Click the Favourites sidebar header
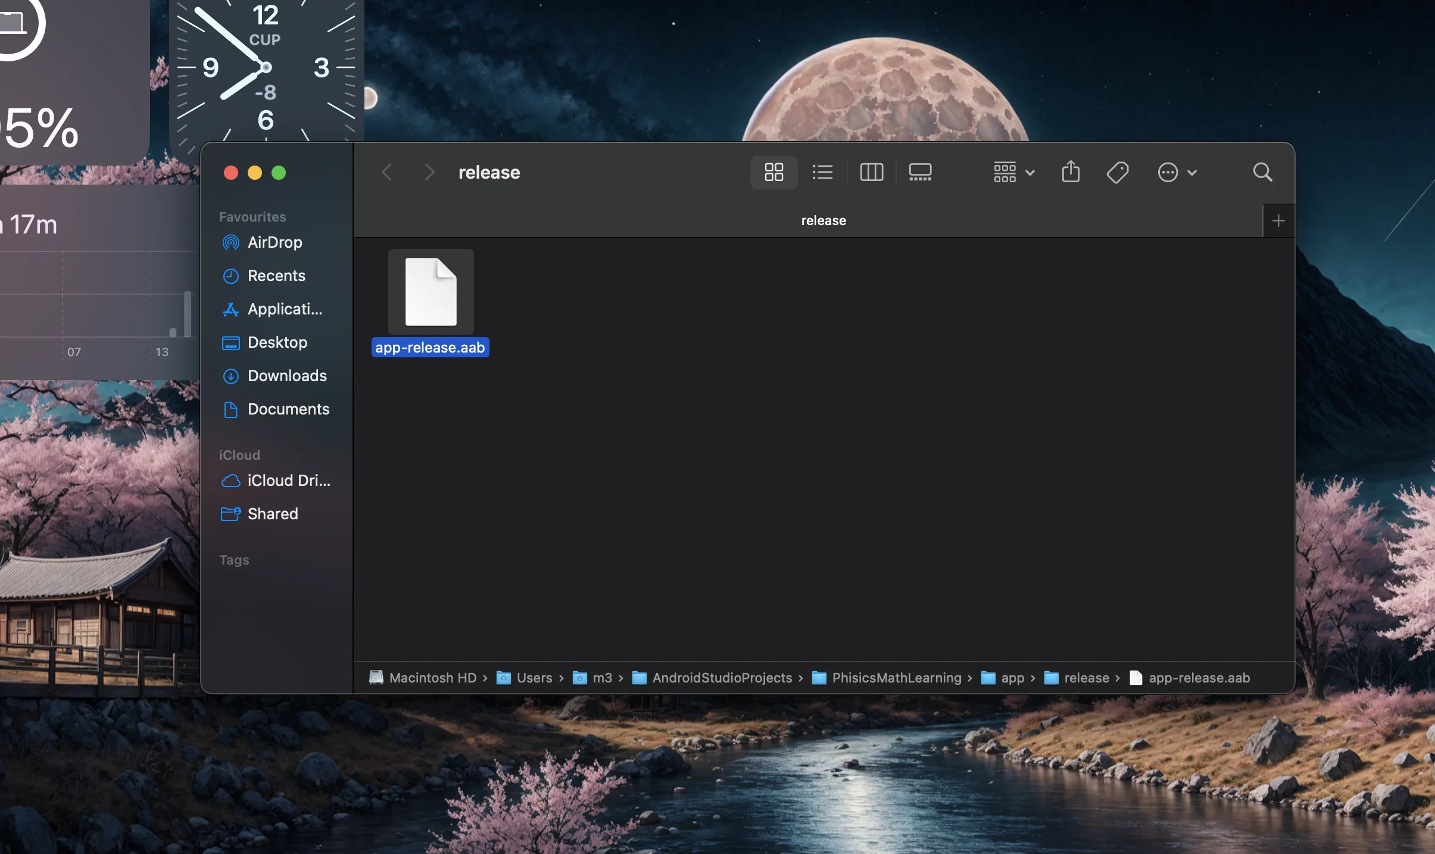 click(x=252, y=217)
